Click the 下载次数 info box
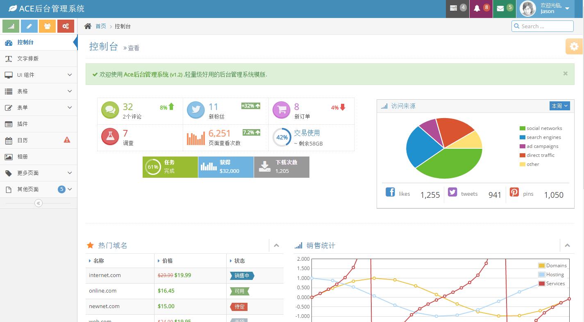Viewport: 584px width, 322px height. 282,167
